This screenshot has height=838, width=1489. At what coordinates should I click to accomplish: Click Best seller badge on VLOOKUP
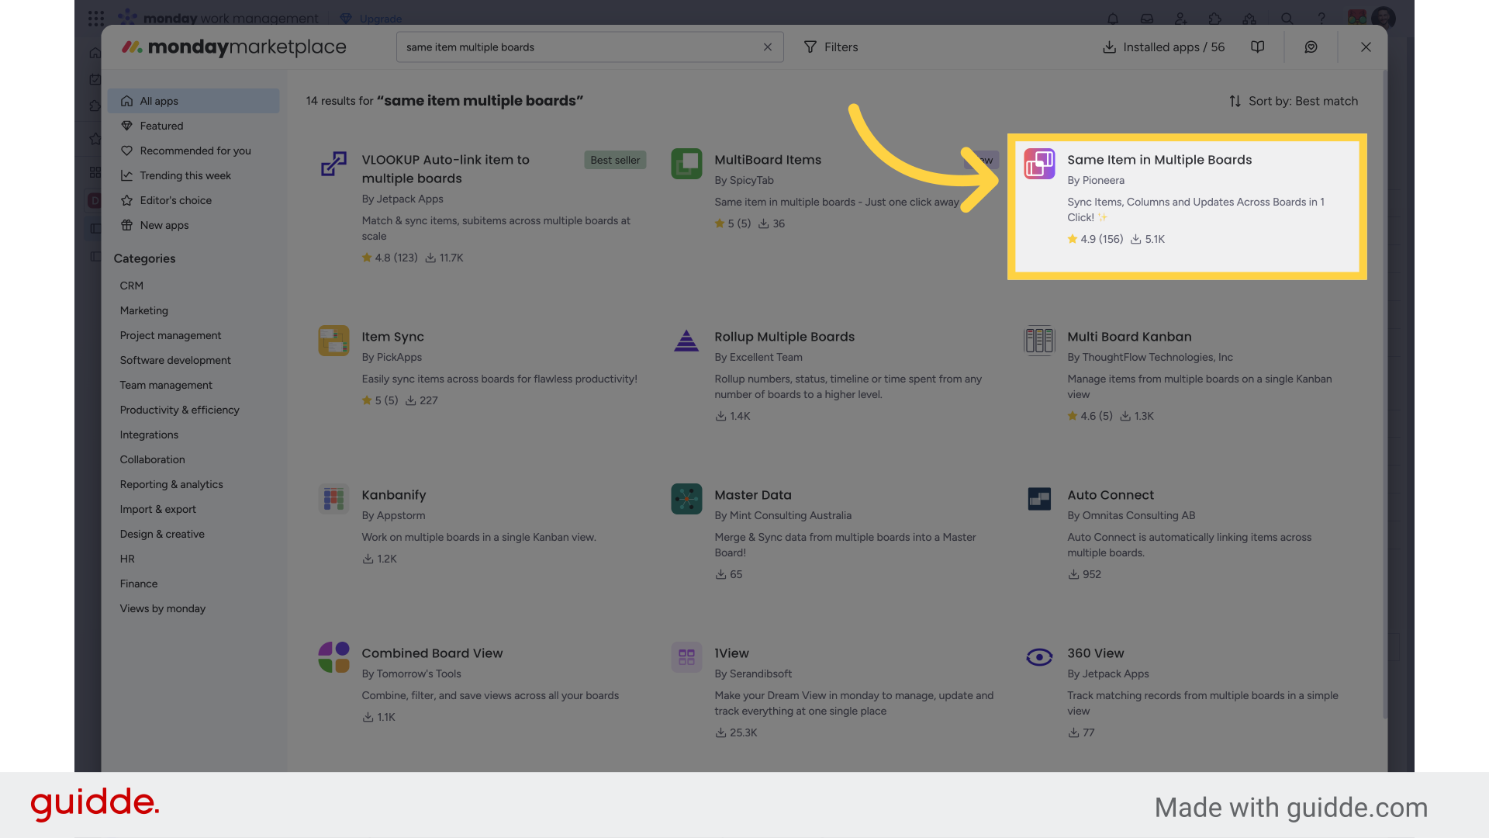(x=615, y=160)
